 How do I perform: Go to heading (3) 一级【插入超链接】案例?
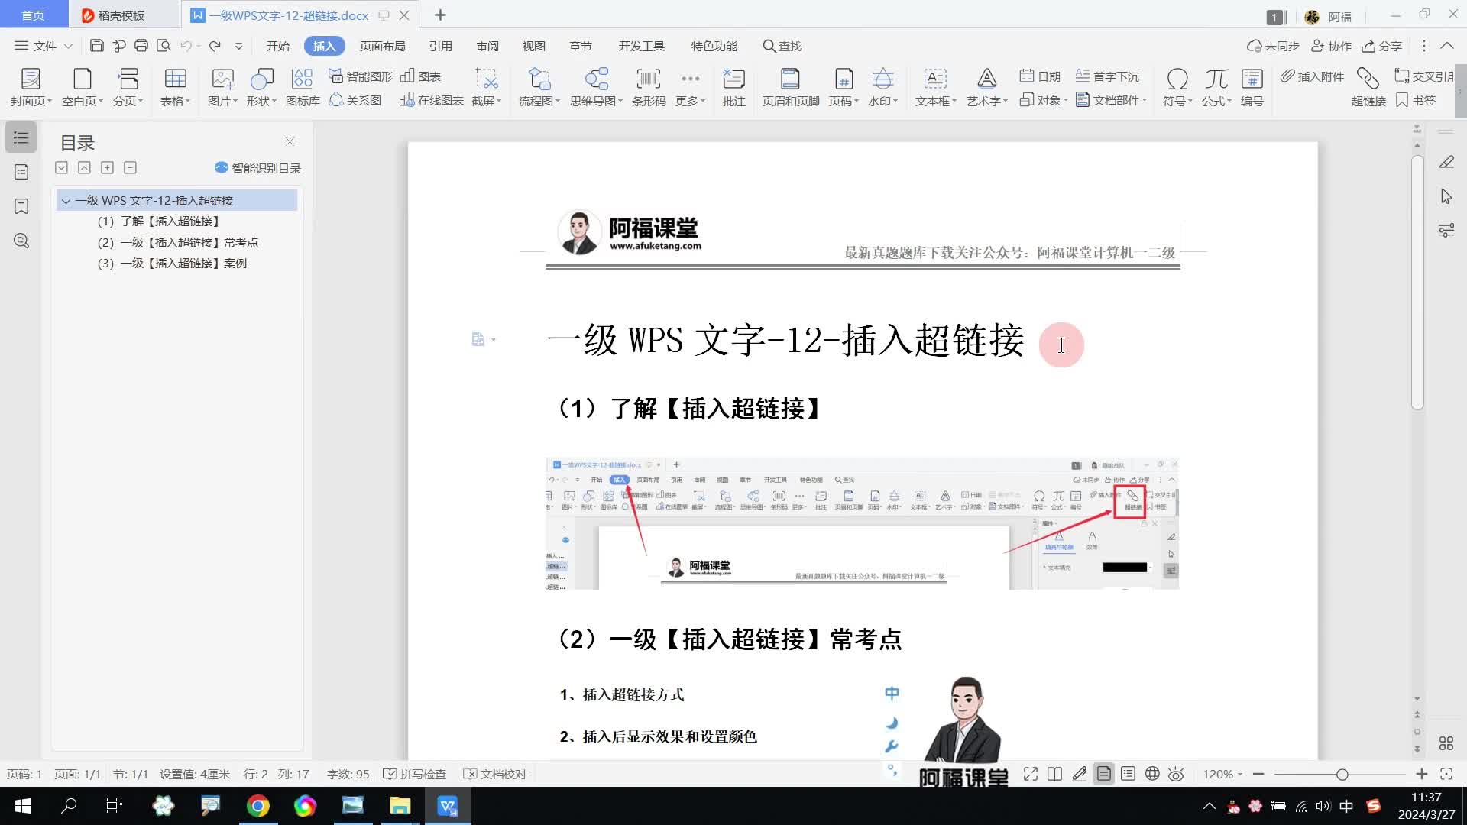click(183, 264)
